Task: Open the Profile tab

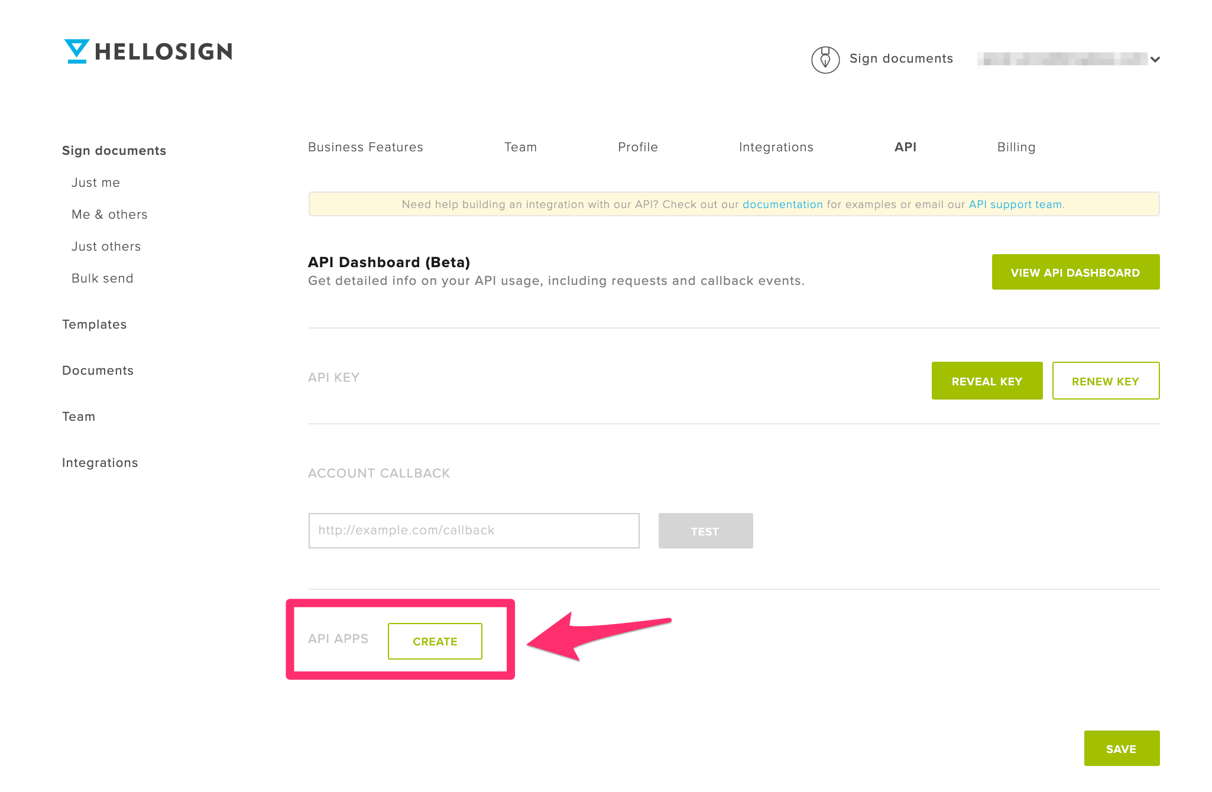Action: pyautogui.click(x=637, y=147)
